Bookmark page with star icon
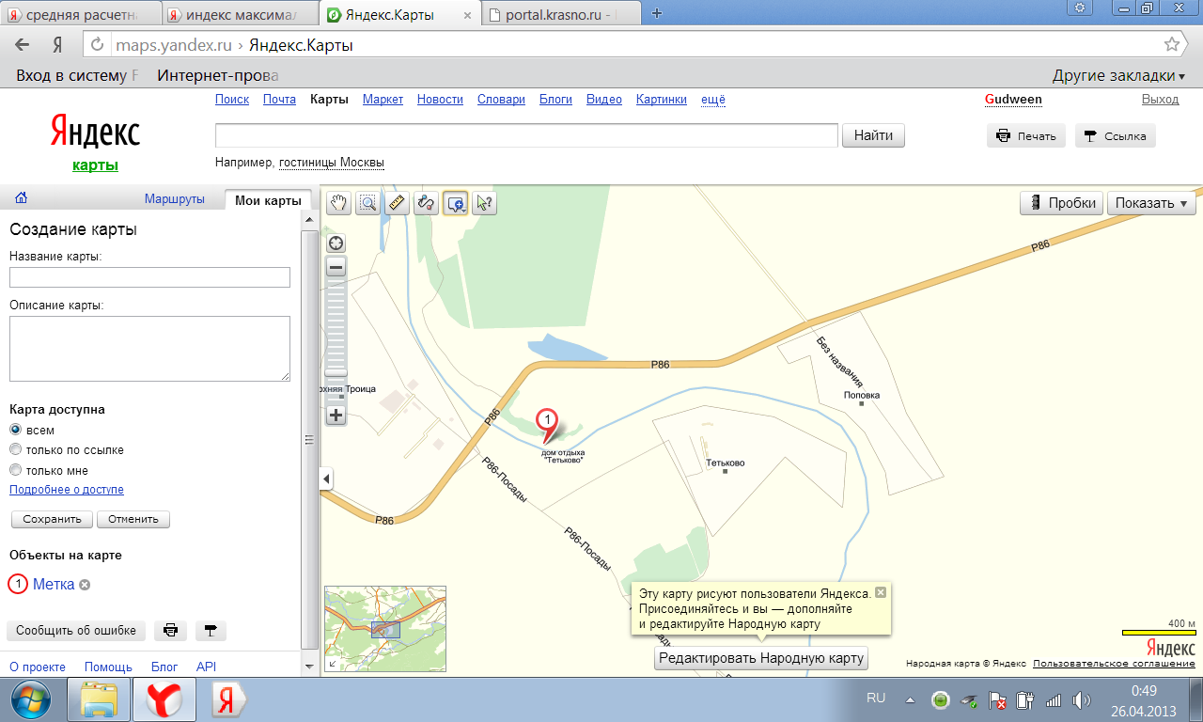The width and height of the screenshot is (1203, 722). 1171,44
